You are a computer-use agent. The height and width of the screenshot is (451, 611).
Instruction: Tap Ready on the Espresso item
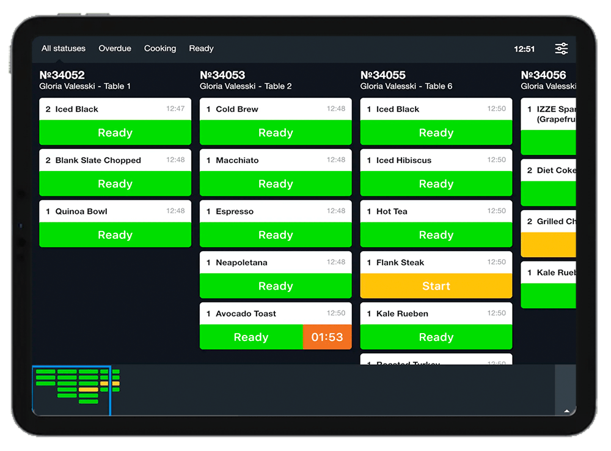[x=276, y=235]
